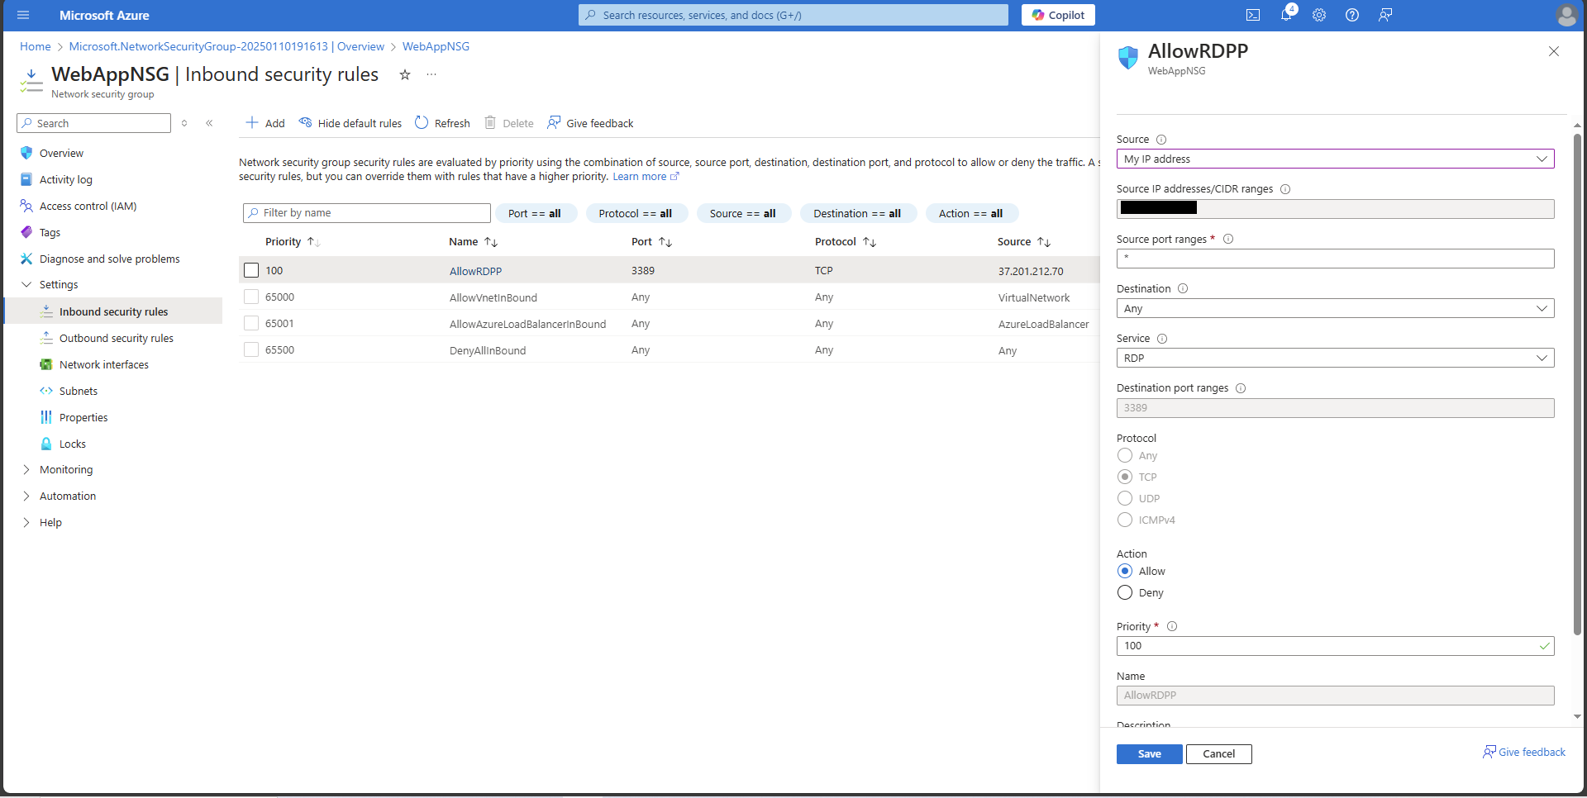Set the action to Deny

coord(1125,592)
